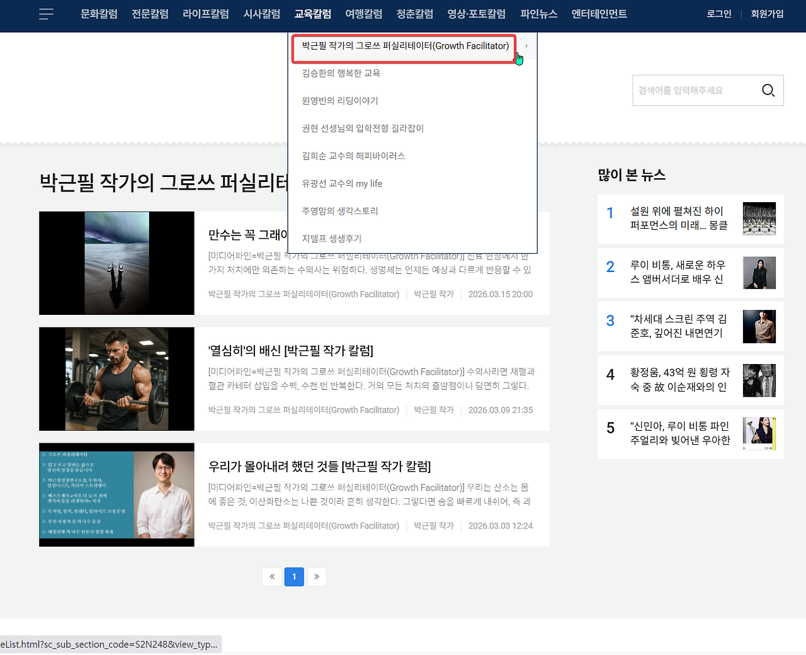Open 파인뉴스 menu
Image resolution: width=806 pixels, height=655 pixels.
(539, 14)
